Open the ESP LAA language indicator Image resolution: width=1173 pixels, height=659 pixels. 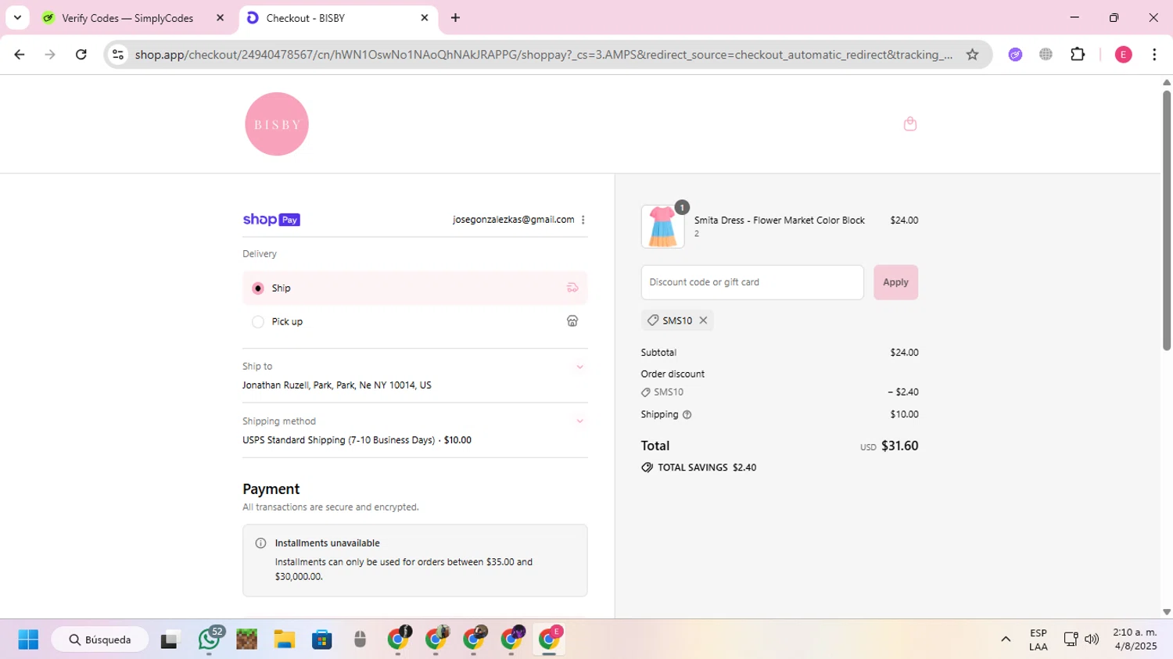[1038, 639]
